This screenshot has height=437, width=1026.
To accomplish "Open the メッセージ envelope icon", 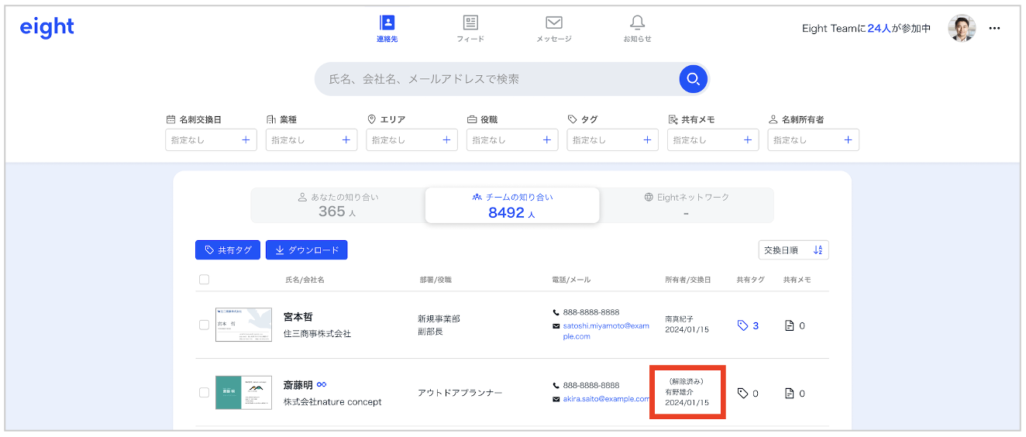I will (x=553, y=23).
